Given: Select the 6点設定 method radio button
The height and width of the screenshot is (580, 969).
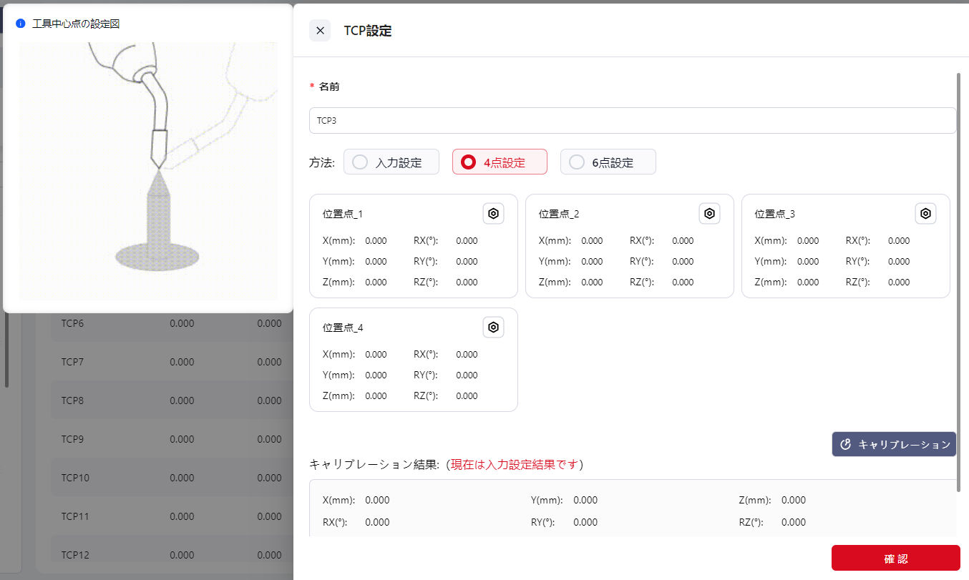Looking at the screenshot, I should [577, 162].
